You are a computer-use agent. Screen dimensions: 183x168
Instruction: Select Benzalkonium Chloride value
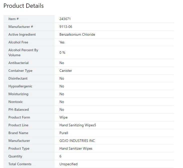[77, 34]
